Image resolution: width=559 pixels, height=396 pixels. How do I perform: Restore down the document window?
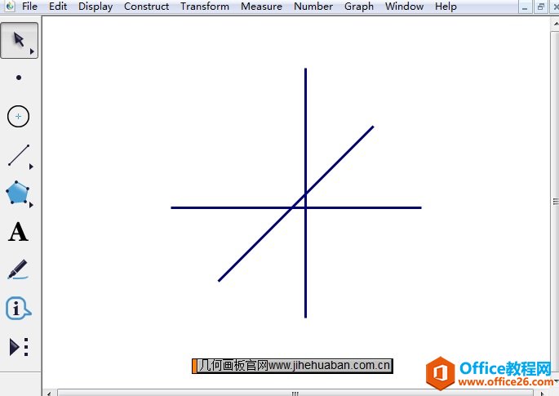(x=541, y=7)
